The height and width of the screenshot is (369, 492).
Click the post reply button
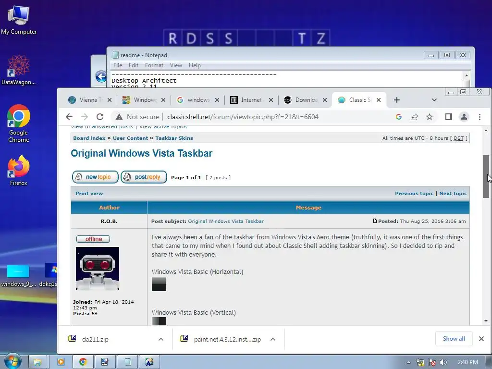click(144, 177)
